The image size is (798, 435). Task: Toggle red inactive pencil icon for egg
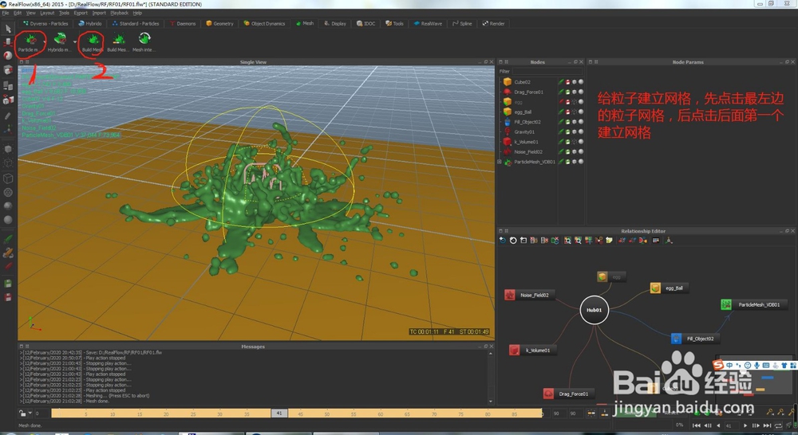pyautogui.click(x=561, y=102)
